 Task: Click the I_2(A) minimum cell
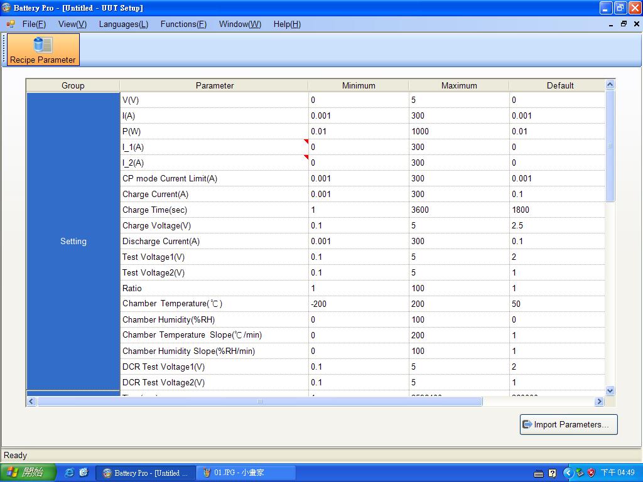pyautogui.click(x=359, y=163)
